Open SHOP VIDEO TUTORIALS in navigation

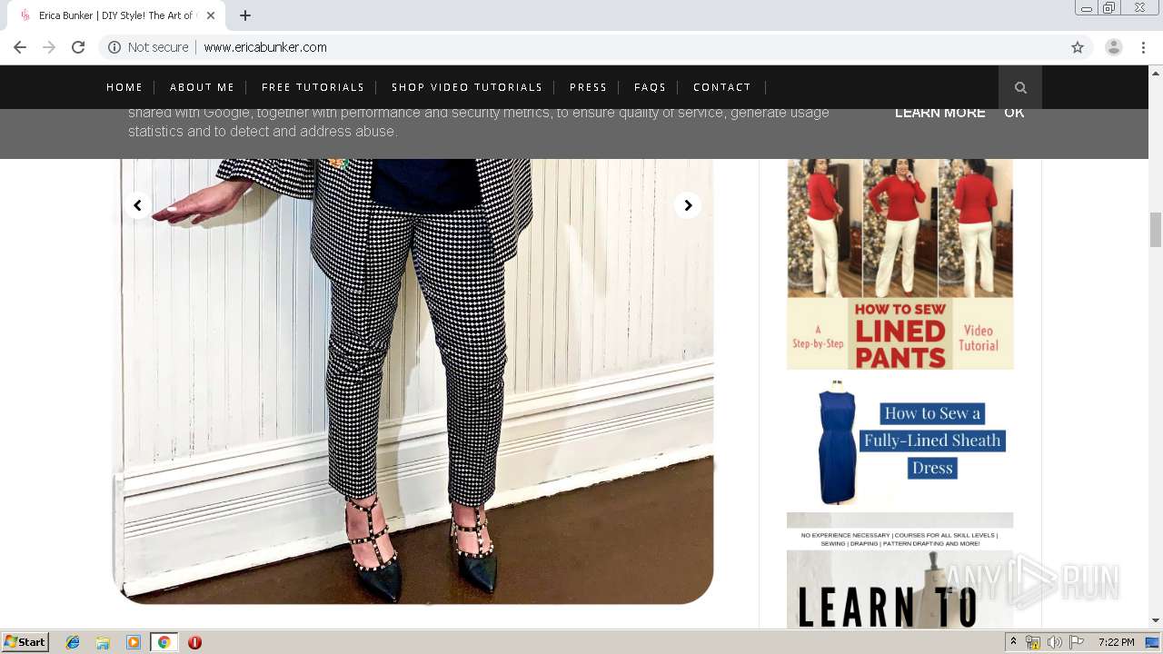pos(467,87)
